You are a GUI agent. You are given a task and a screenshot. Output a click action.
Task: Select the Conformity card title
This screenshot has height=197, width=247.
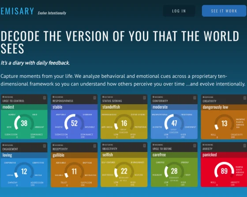click(160, 101)
